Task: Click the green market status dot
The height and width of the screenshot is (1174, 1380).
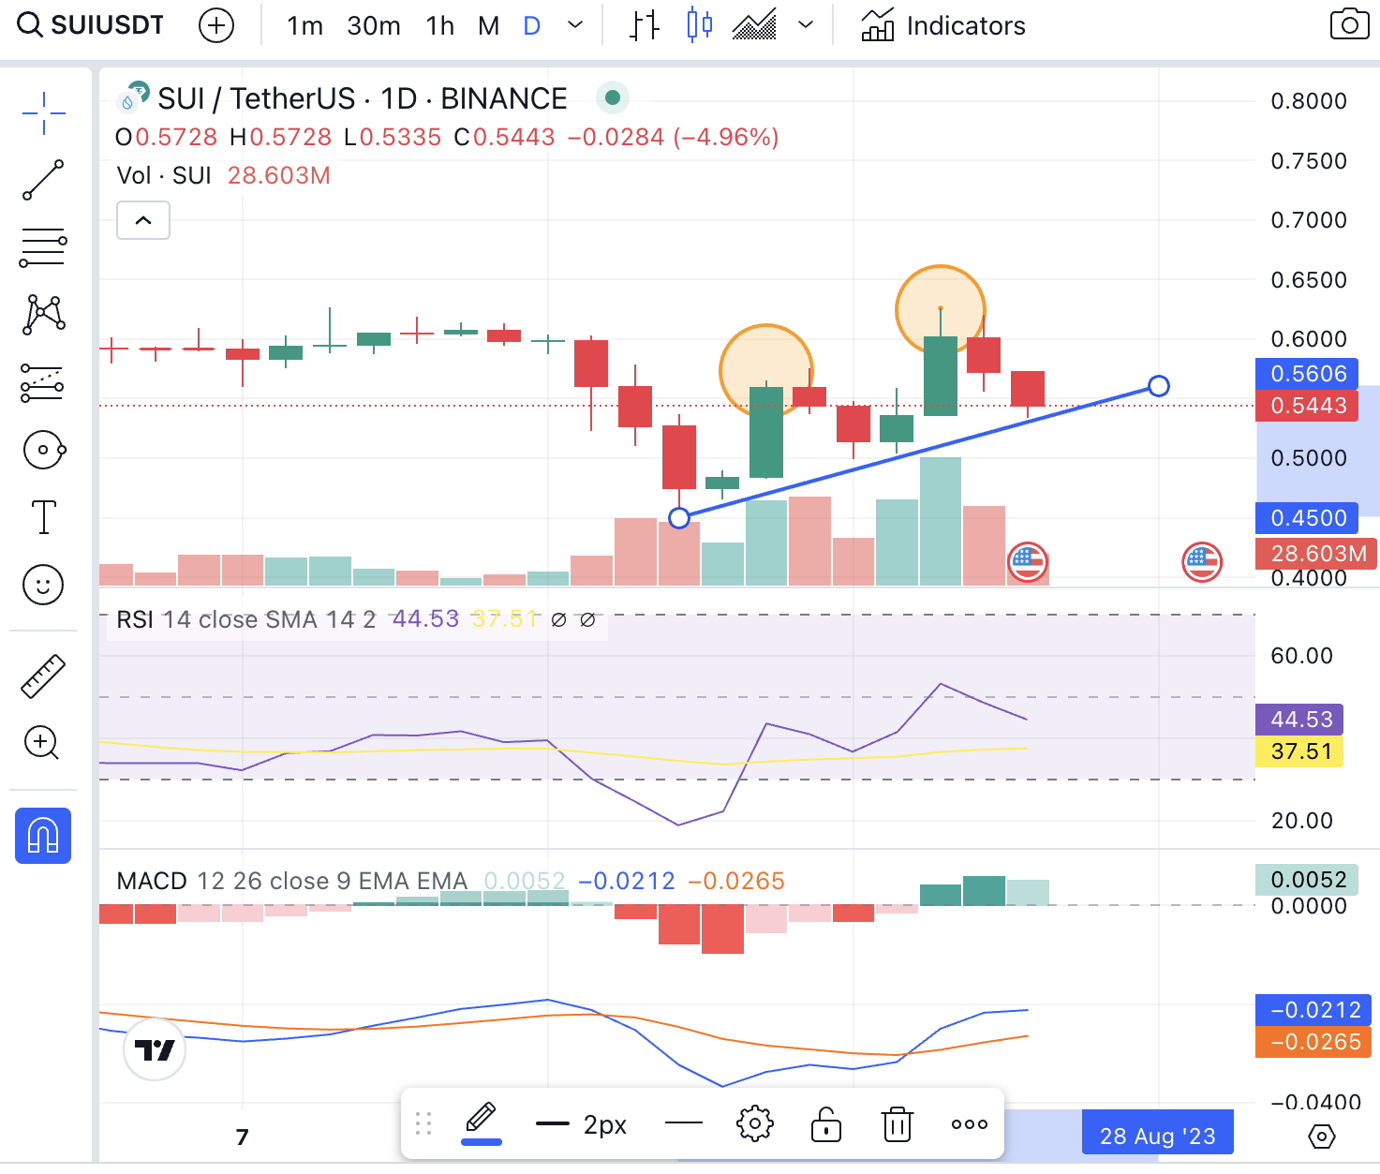Action: (x=613, y=97)
